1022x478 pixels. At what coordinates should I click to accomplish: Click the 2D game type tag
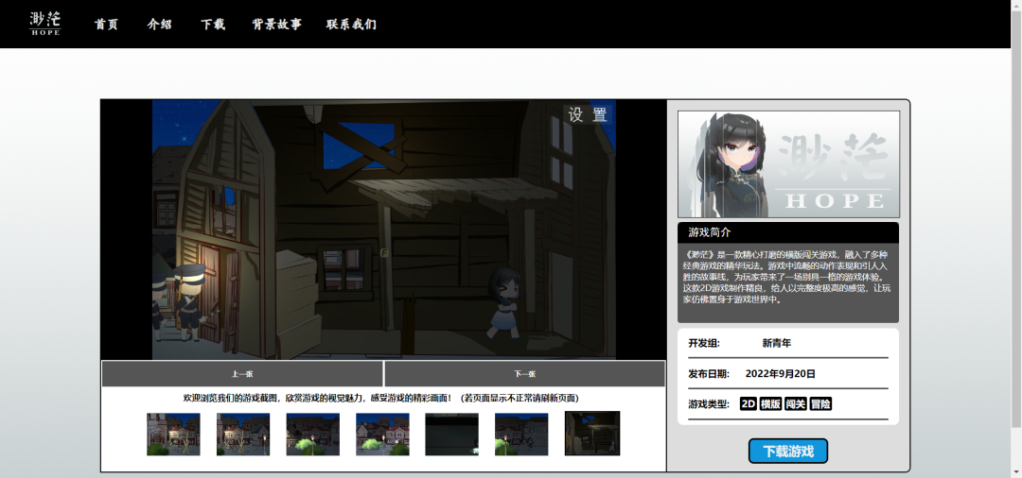pos(748,403)
